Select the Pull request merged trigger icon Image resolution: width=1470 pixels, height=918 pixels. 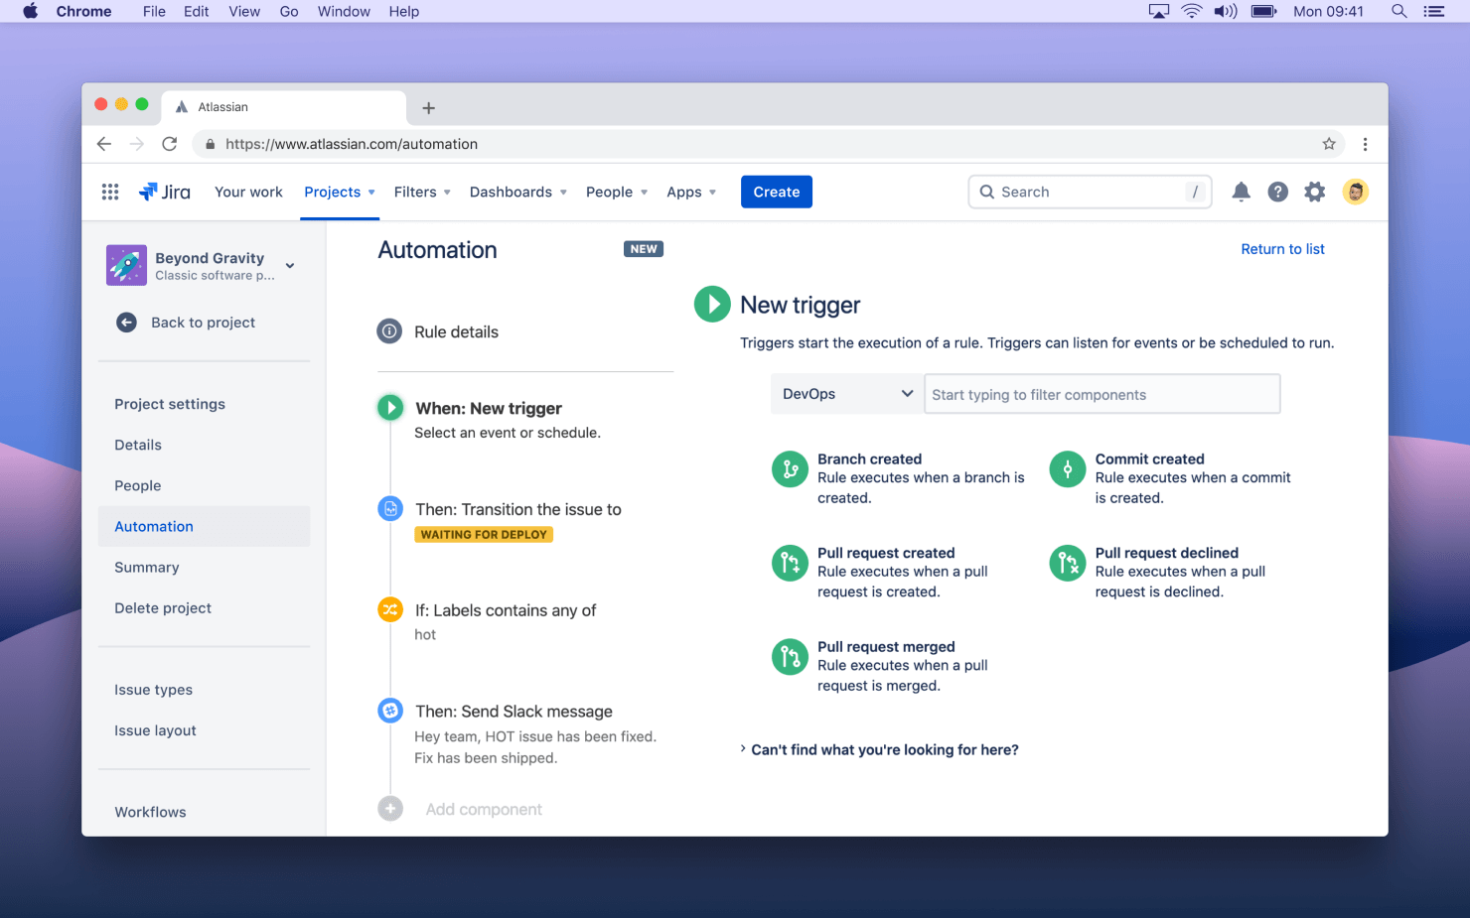pos(790,656)
